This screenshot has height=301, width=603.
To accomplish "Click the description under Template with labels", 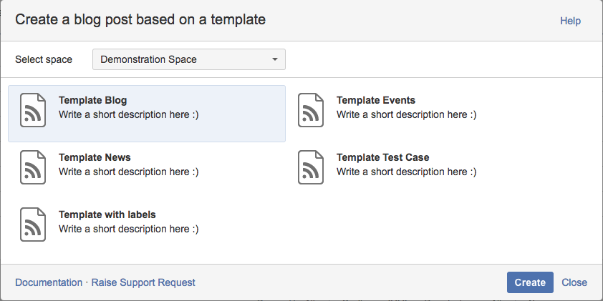I will (128, 229).
